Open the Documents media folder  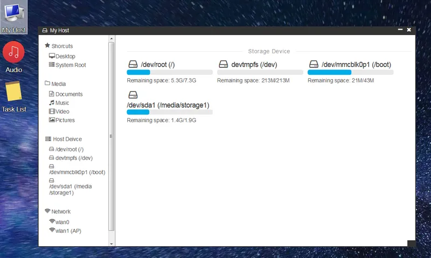(x=68, y=94)
